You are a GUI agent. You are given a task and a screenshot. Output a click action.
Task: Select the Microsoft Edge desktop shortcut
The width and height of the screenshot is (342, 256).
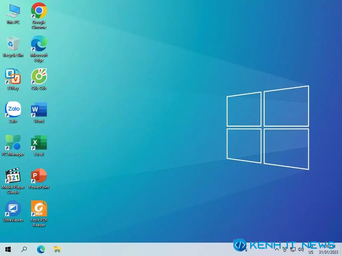point(39,49)
